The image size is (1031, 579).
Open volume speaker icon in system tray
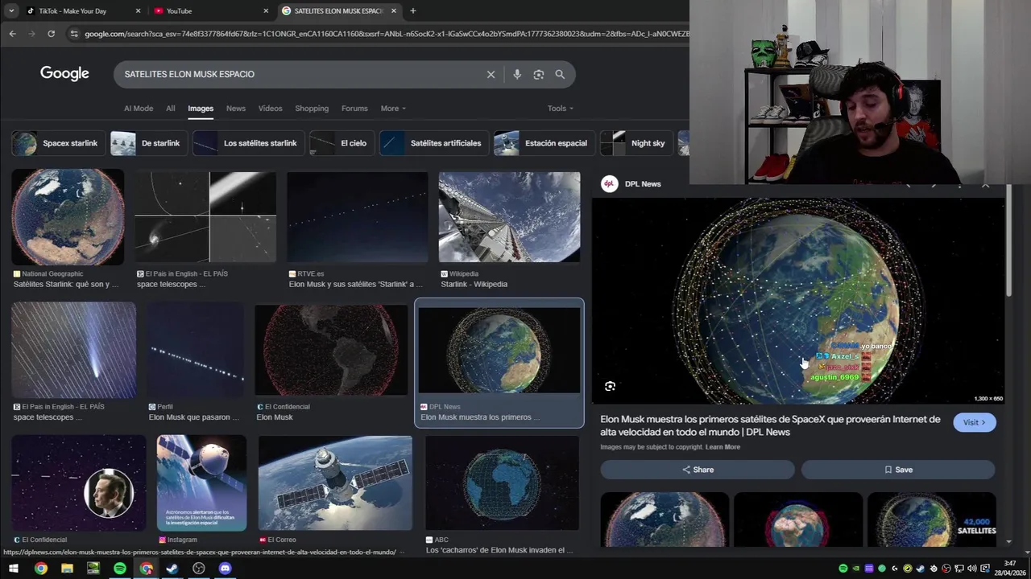[x=972, y=569]
